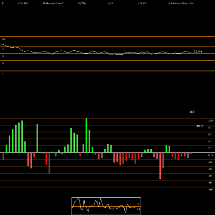Click the '-1' label in mini chart

pos(138,204)
